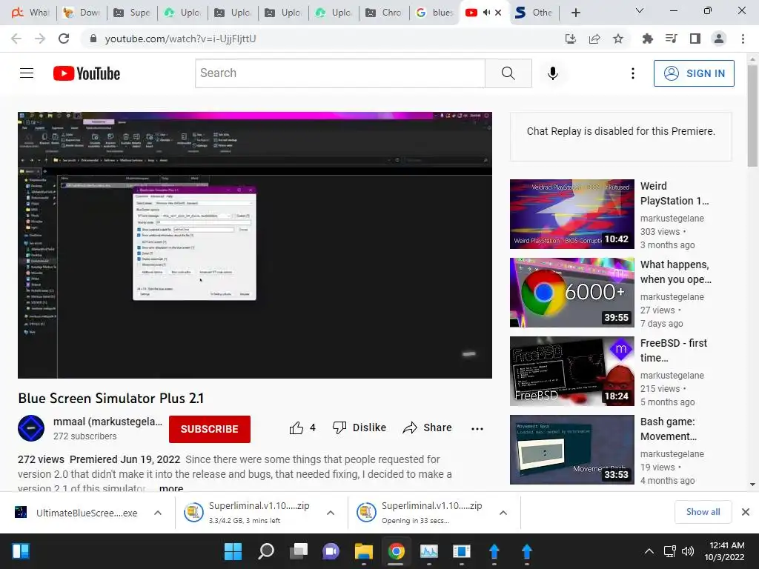Expand video description with more

[171, 488]
